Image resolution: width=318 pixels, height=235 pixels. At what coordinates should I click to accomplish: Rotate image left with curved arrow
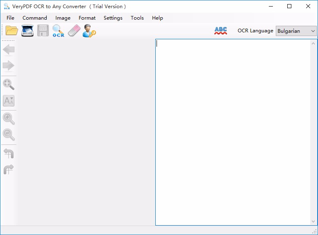pyautogui.click(x=9, y=154)
